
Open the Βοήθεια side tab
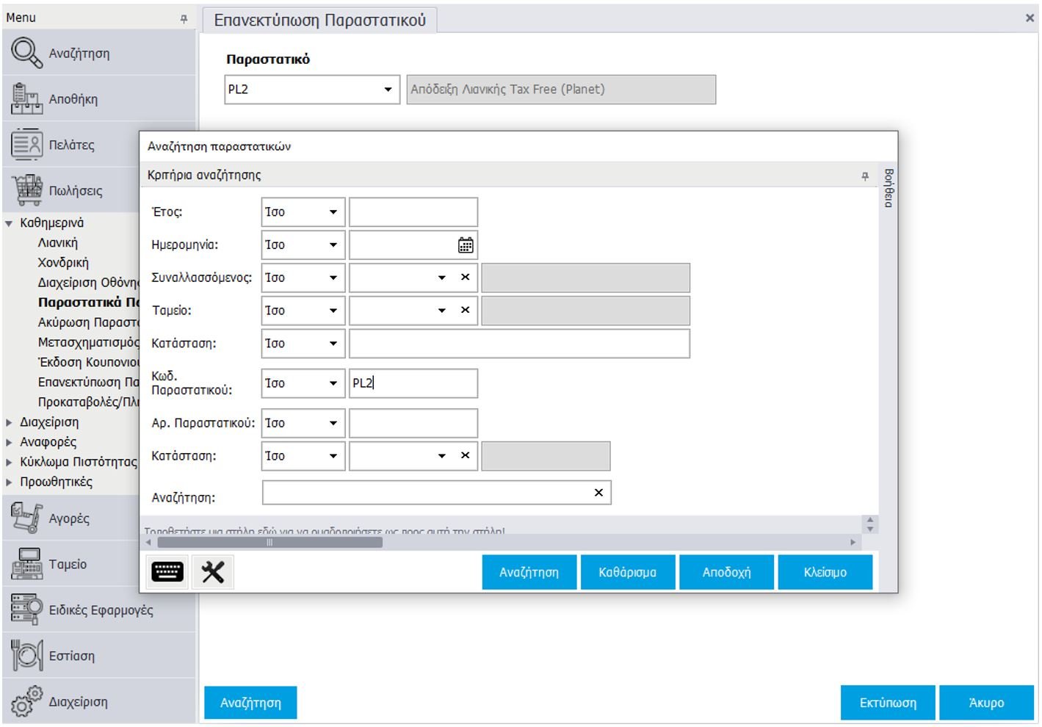889,188
